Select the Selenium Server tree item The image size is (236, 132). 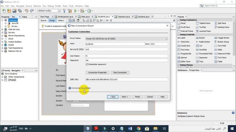pyautogui.click(x=15, y=51)
